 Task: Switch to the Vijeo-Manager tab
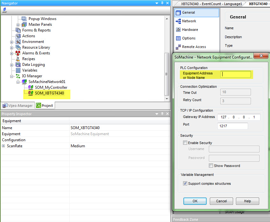pos(18,106)
